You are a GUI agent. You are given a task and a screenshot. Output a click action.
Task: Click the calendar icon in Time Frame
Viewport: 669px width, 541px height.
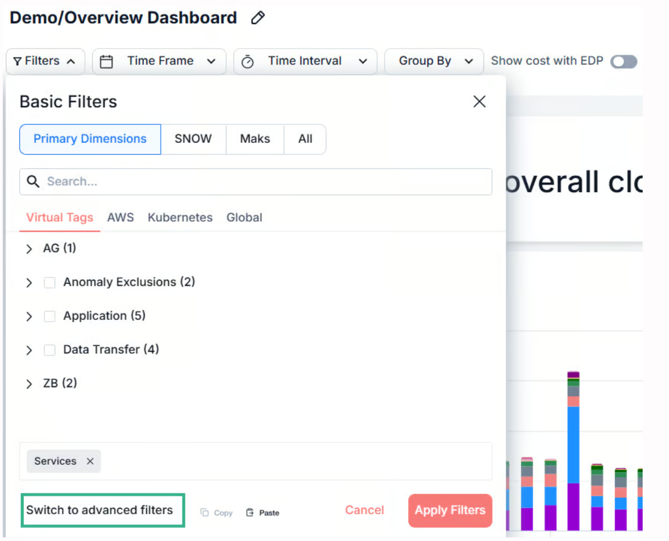pos(106,61)
